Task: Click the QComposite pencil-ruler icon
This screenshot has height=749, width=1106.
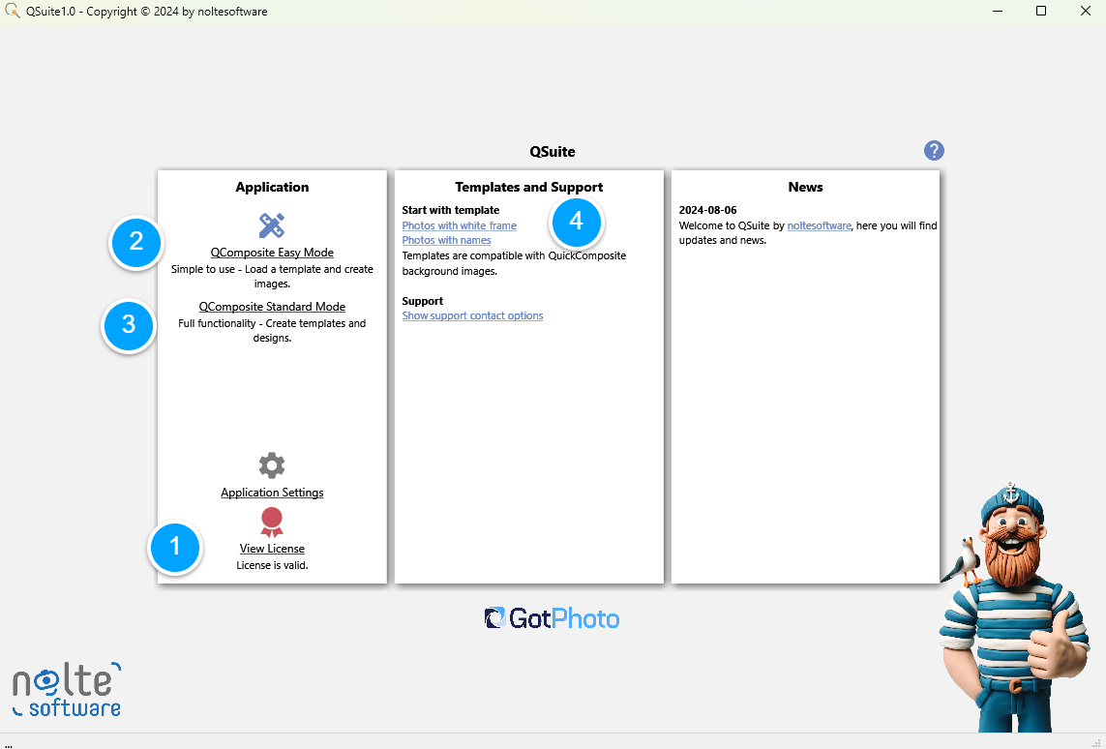Action: click(272, 225)
